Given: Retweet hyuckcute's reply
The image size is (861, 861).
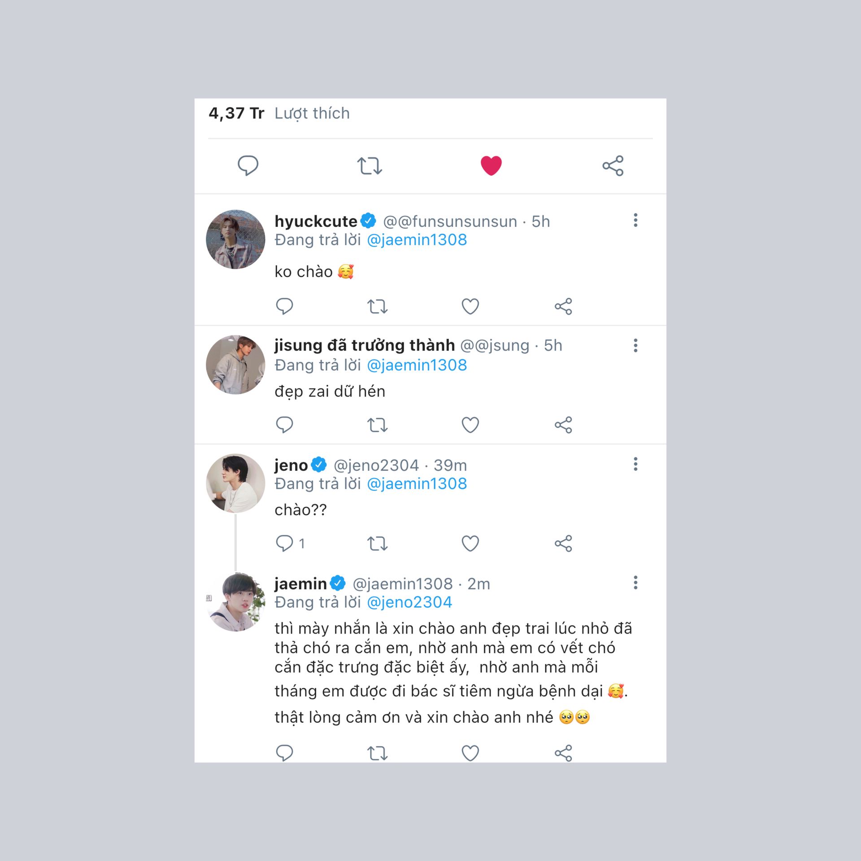Looking at the screenshot, I should [x=377, y=307].
